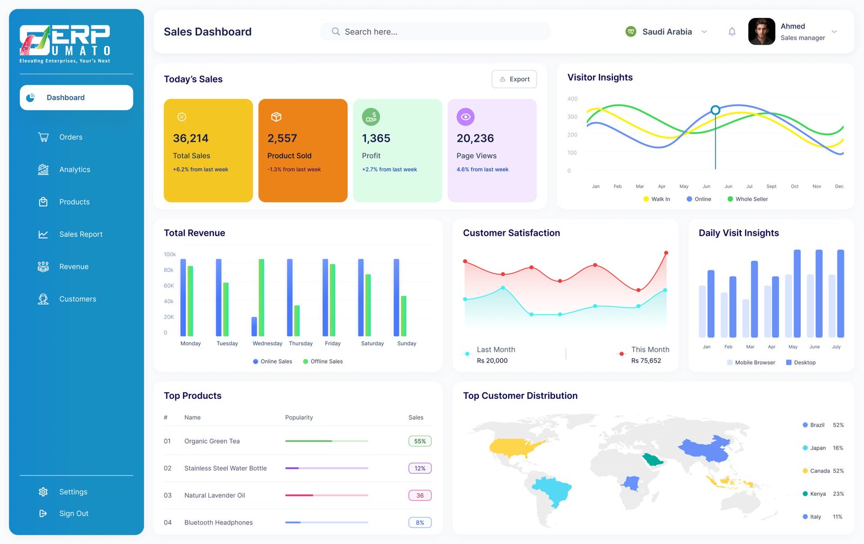Click the Italy legend color dot

[x=805, y=517]
